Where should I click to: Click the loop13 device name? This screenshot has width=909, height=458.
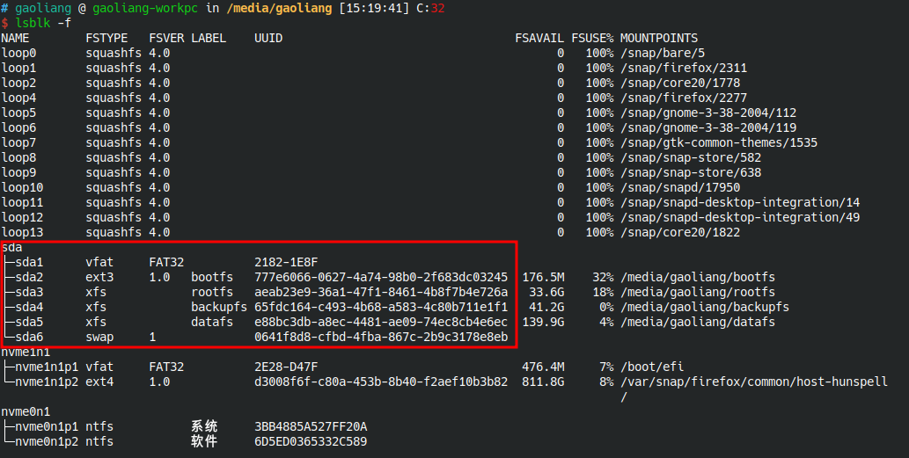pyautogui.click(x=22, y=232)
